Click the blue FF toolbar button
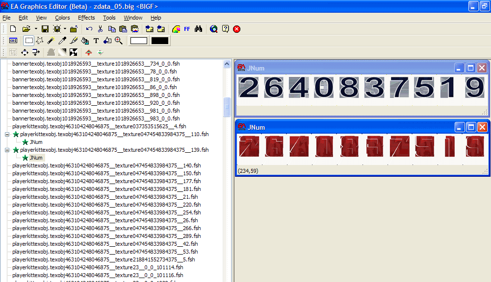This screenshot has width=491, height=282. coord(187,29)
